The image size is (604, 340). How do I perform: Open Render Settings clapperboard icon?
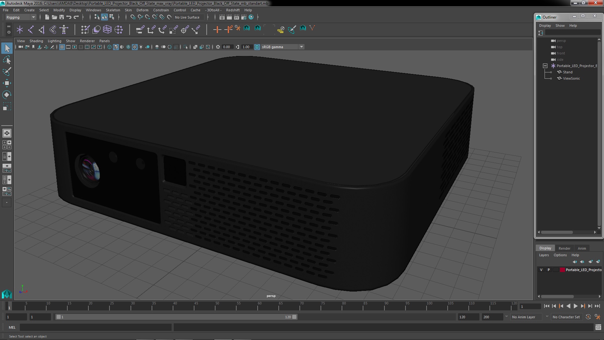click(x=243, y=17)
